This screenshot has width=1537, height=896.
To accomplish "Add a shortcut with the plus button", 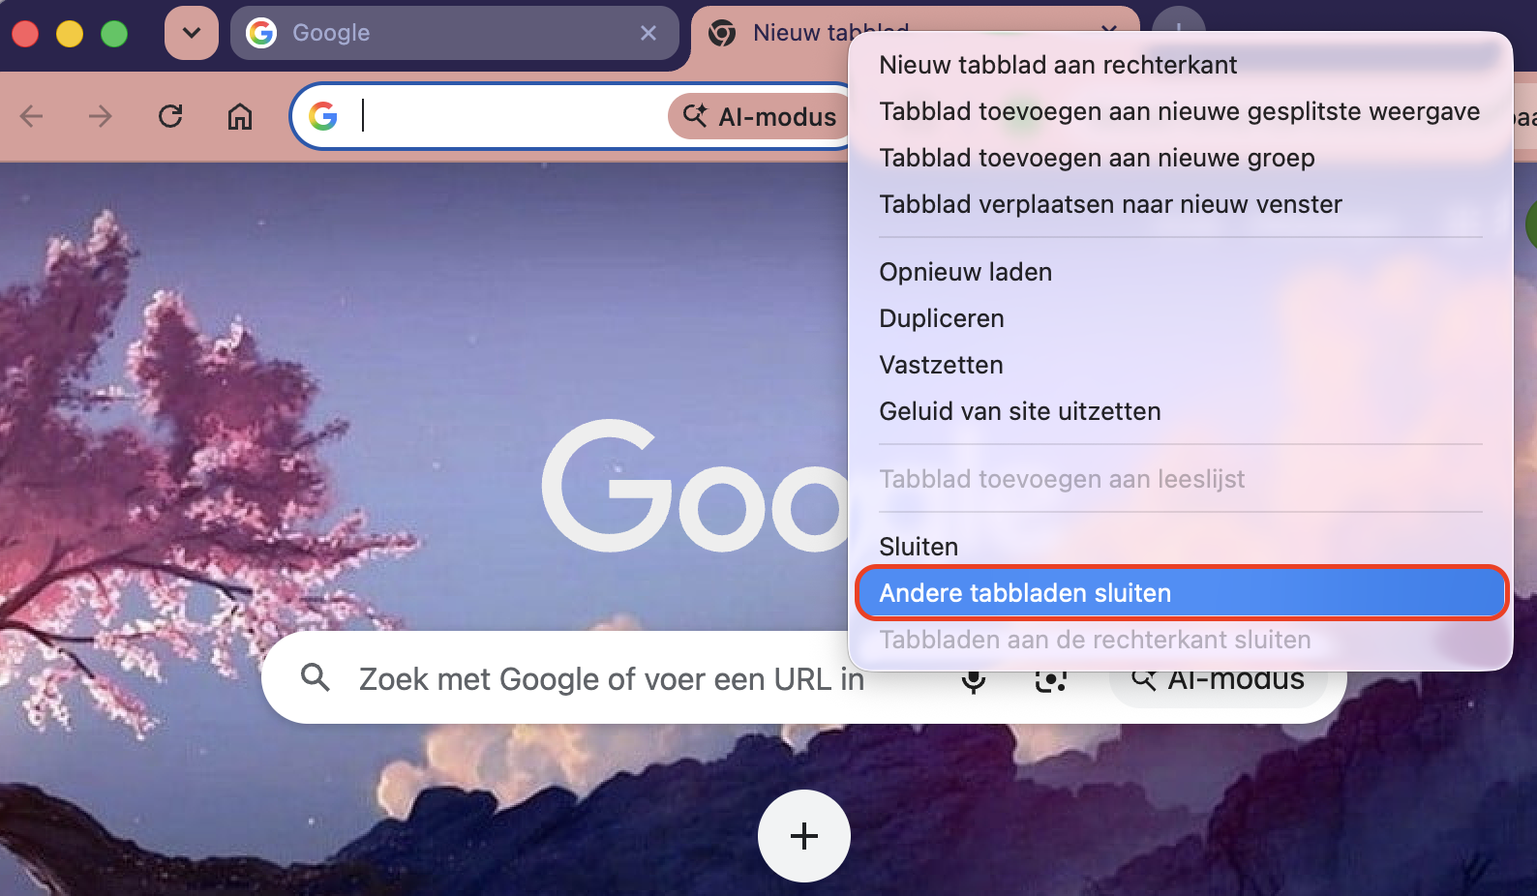I will (x=804, y=836).
